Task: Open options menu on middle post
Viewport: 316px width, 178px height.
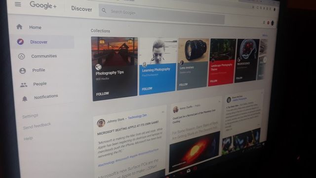Action: [219, 101]
